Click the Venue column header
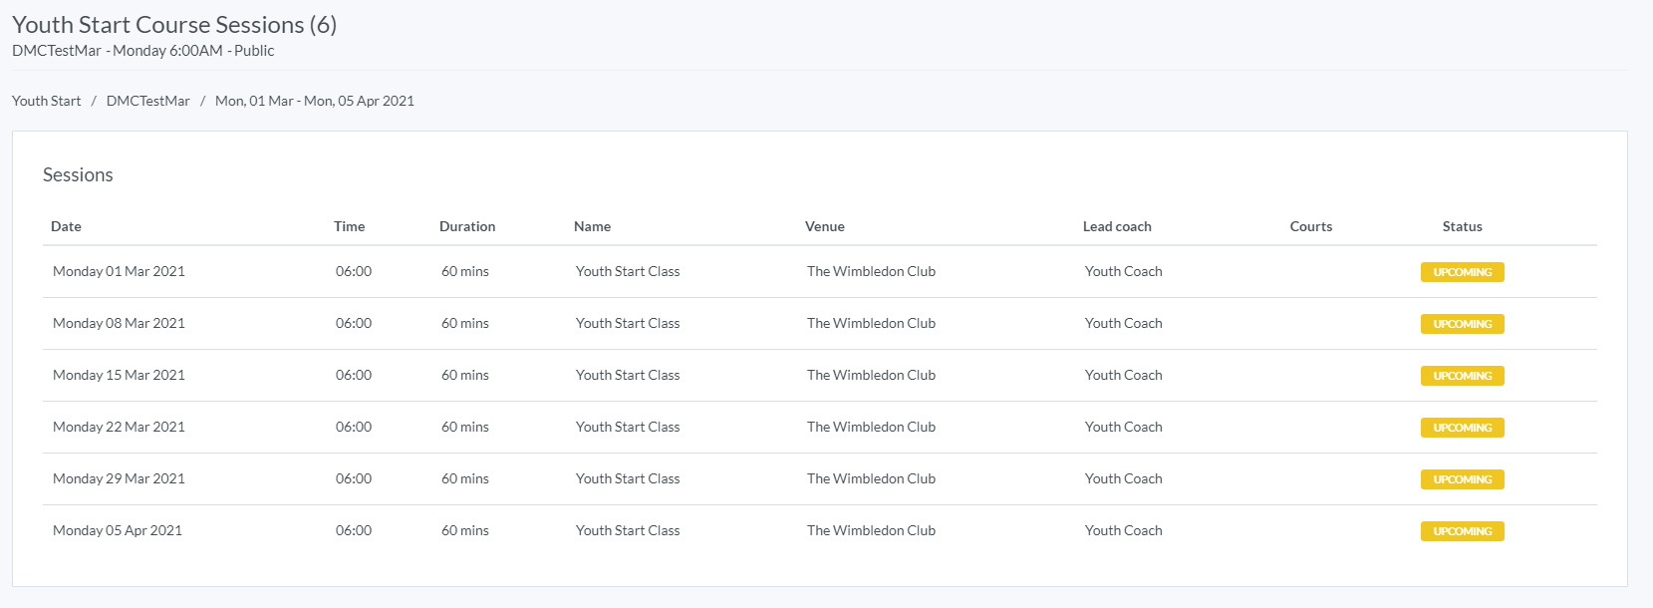The height and width of the screenshot is (608, 1653). (x=824, y=226)
